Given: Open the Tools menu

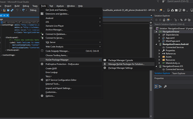Looking at the screenshot, I should click(x=43, y=6).
